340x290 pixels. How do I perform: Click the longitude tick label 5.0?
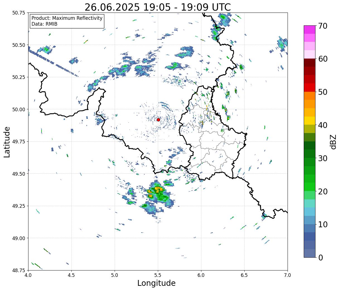click(x=115, y=275)
